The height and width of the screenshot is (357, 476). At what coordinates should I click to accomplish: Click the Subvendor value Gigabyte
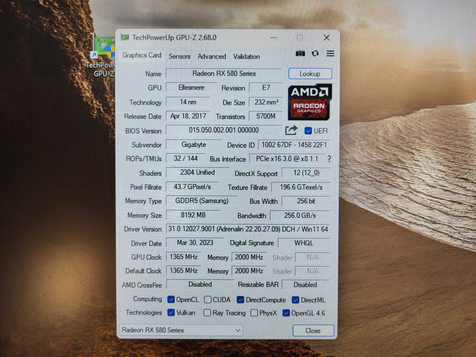(194, 144)
